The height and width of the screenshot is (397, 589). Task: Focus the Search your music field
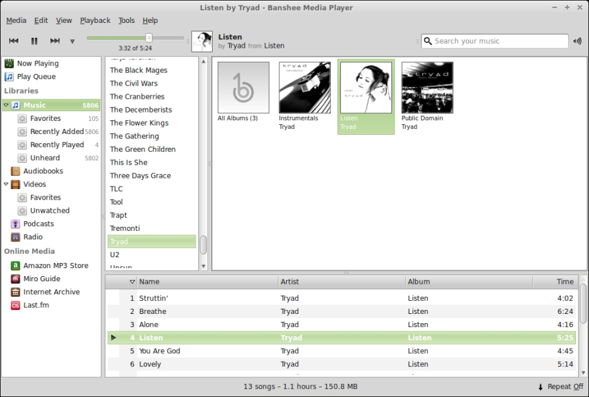coord(495,41)
